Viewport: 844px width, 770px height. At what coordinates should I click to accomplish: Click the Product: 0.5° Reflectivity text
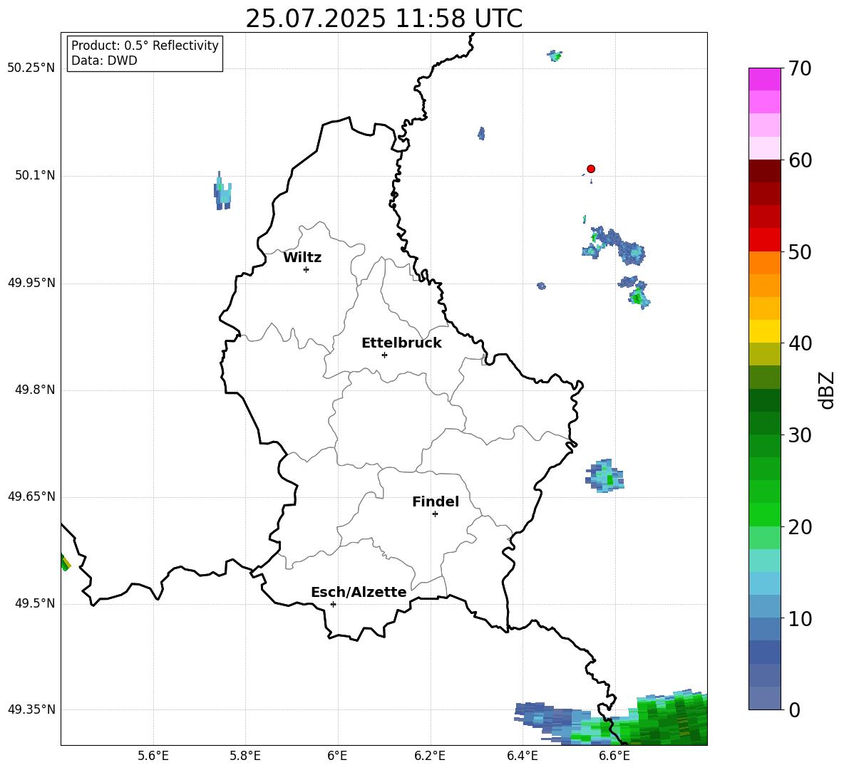pyautogui.click(x=145, y=46)
